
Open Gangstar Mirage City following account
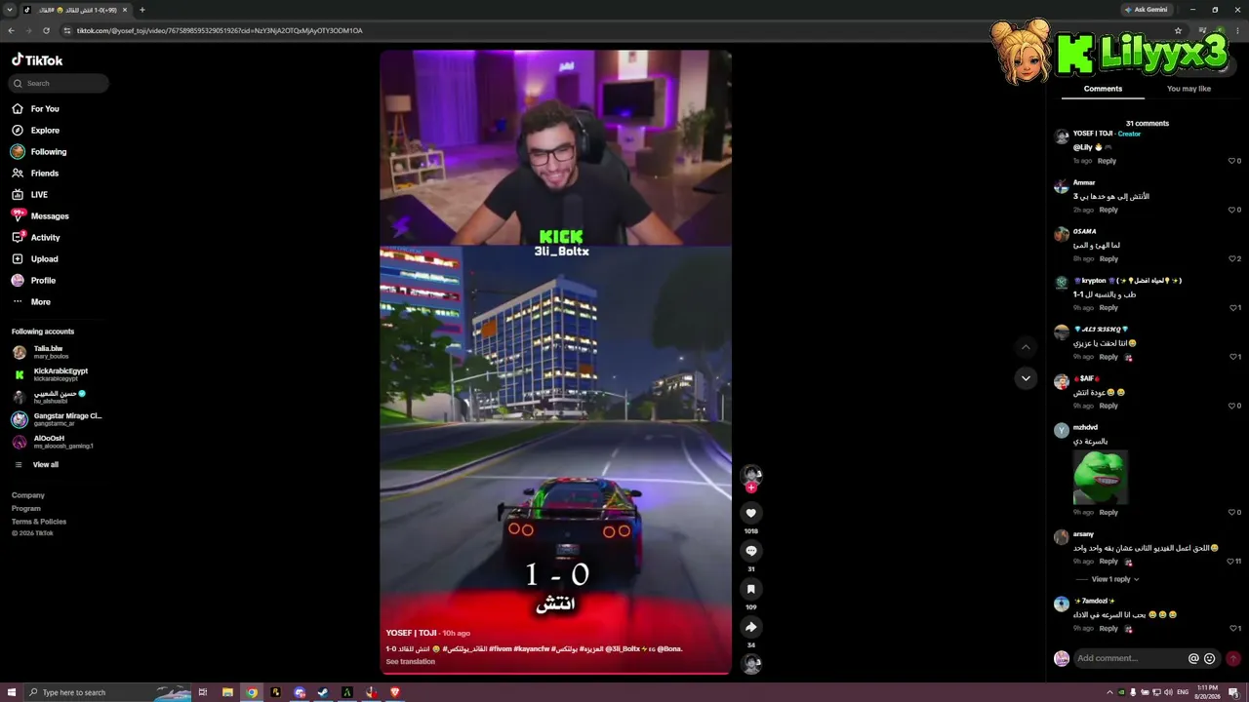57,419
